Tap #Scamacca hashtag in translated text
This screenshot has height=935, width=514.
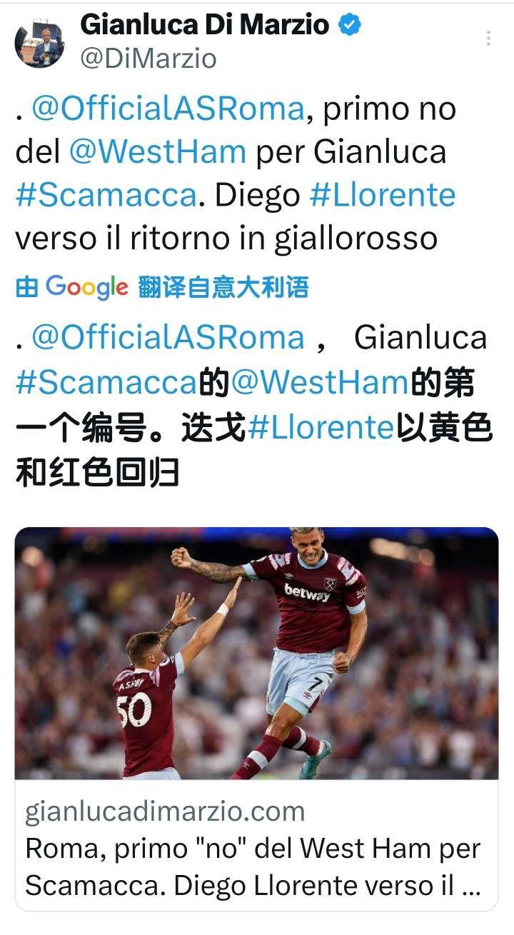click(106, 383)
